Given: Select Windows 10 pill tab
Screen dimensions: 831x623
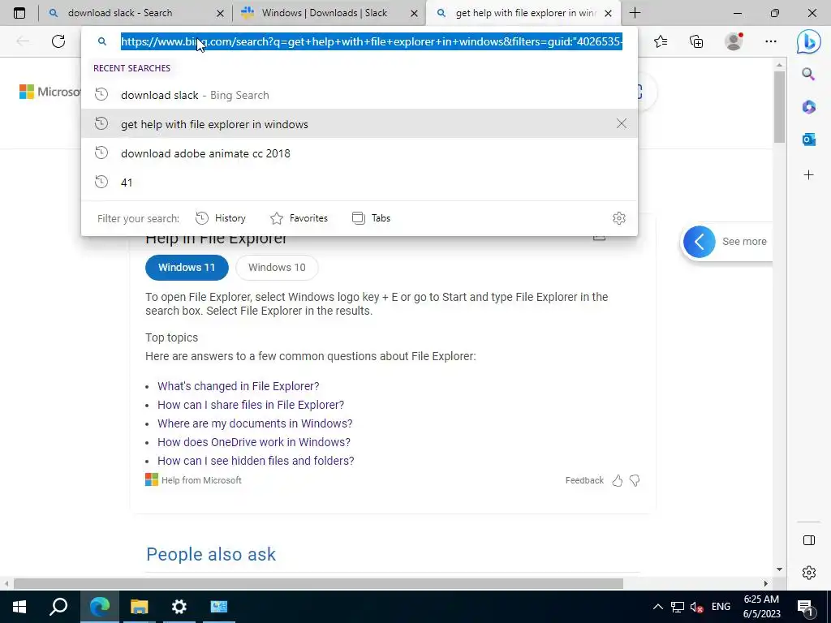Looking at the screenshot, I should 277,268.
